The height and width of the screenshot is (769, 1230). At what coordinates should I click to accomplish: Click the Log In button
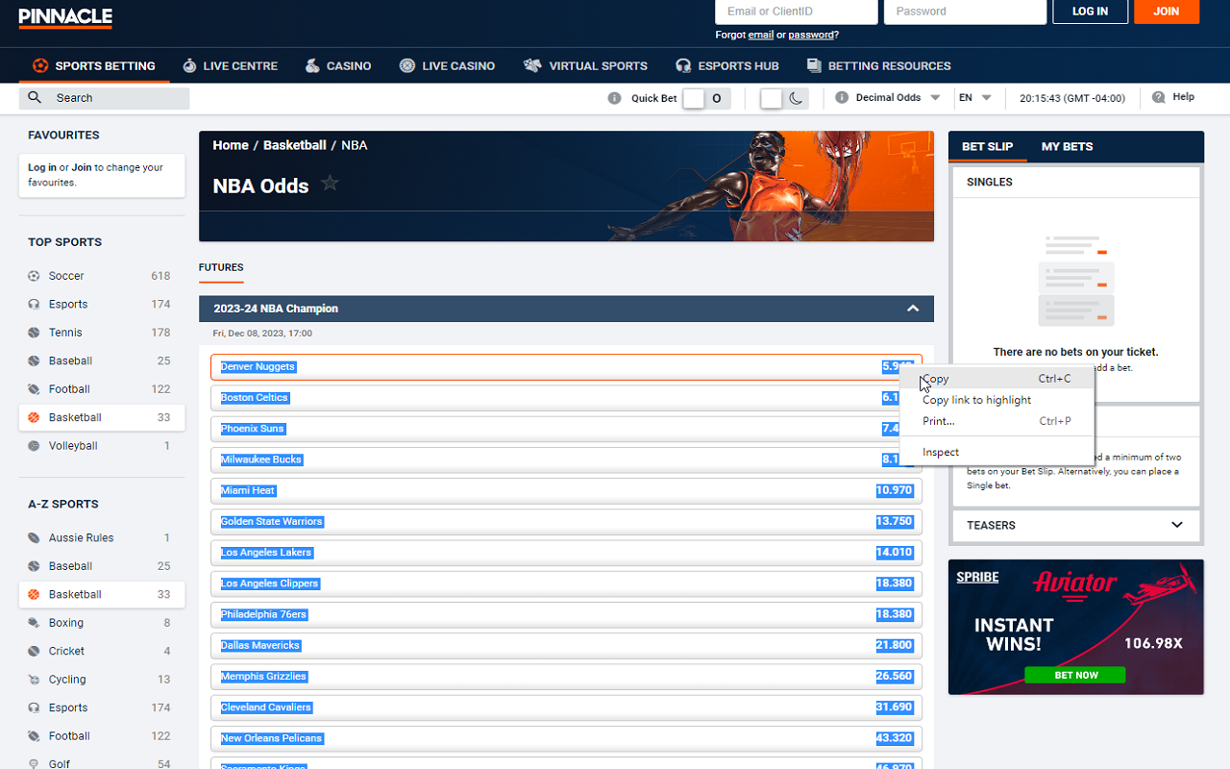point(1090,12)
